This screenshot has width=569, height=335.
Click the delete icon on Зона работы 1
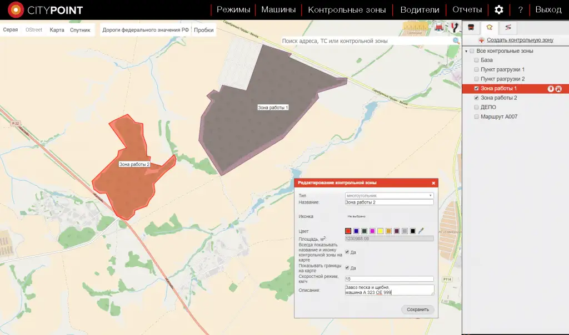(x=558, y=89)
